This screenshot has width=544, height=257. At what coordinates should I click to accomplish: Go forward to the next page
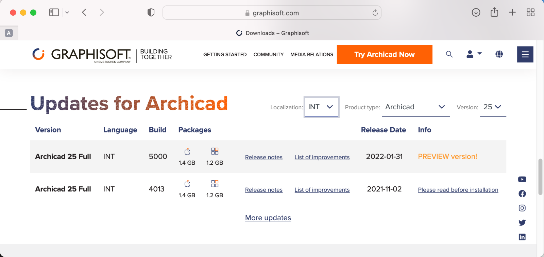tap(102, 13)
